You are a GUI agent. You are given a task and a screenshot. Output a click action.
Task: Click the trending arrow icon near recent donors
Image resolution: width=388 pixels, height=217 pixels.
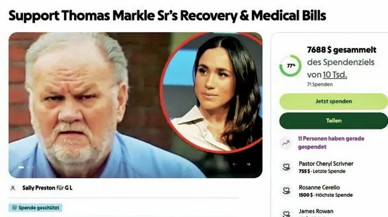[x=286, y=143]
